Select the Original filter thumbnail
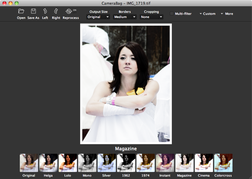The height and width of the screenshot is (179, 252). (29, 163)
